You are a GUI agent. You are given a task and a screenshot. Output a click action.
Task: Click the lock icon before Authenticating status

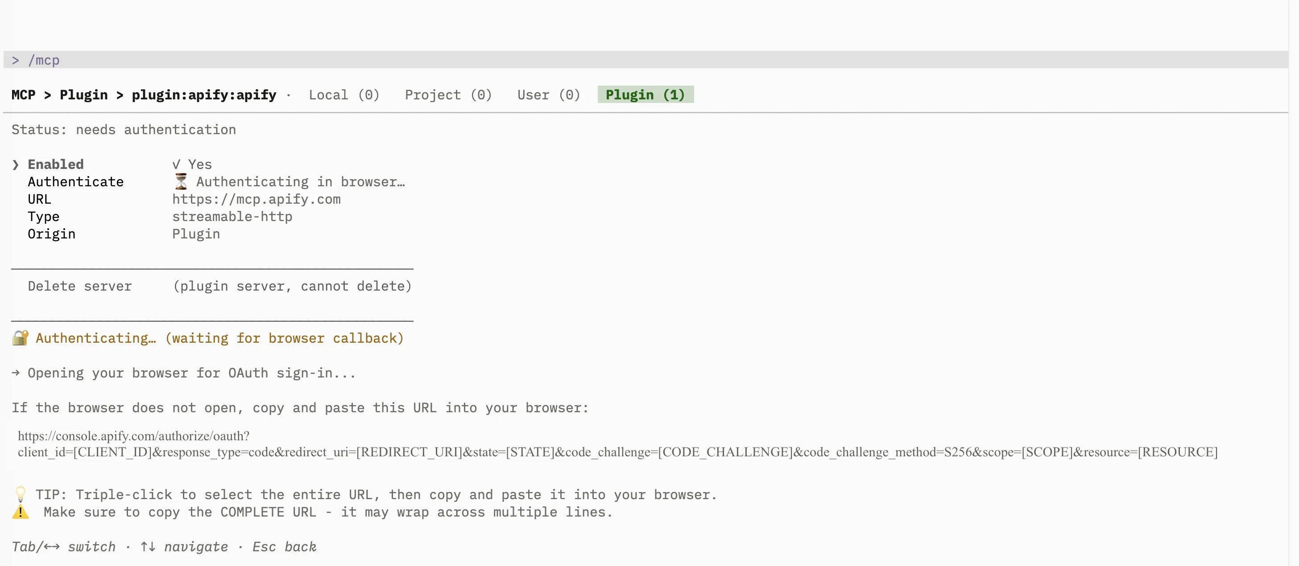pyautogui.click(x=20, y=338)
